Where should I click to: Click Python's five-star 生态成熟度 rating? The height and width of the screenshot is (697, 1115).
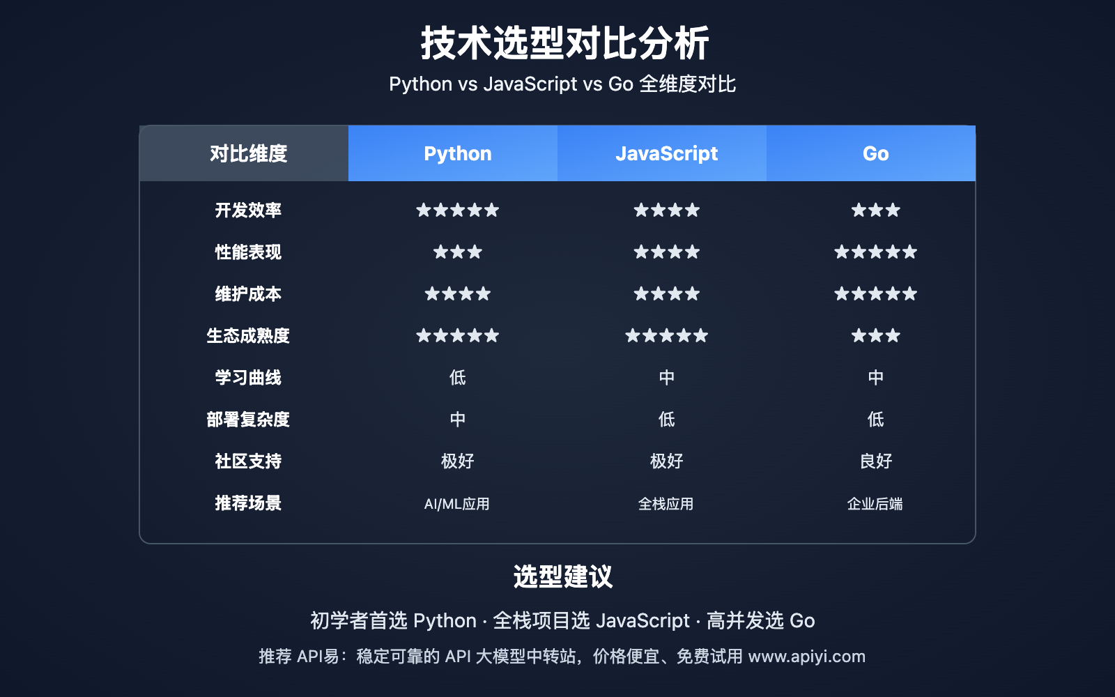(458, 335)
